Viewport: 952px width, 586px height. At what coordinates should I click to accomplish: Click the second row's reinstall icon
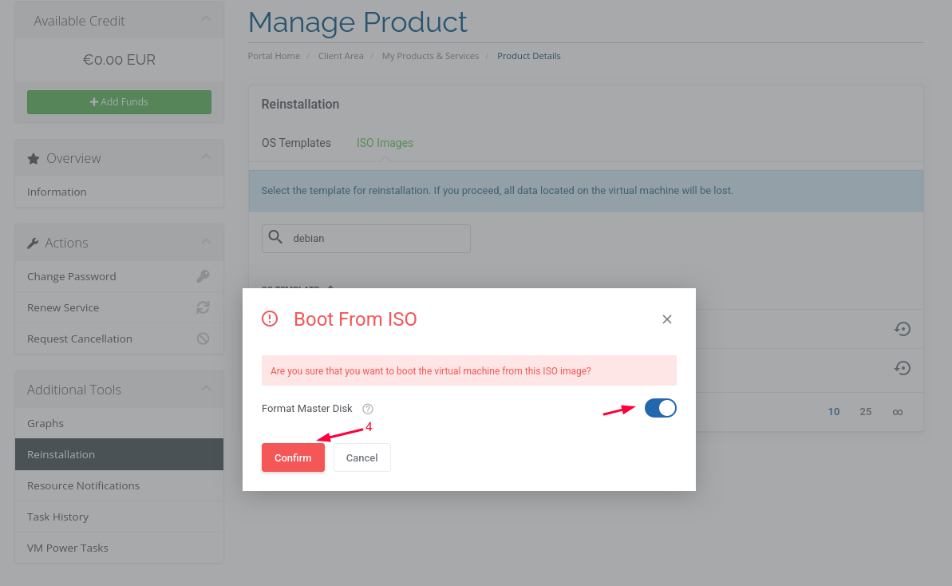pos(902,368)
